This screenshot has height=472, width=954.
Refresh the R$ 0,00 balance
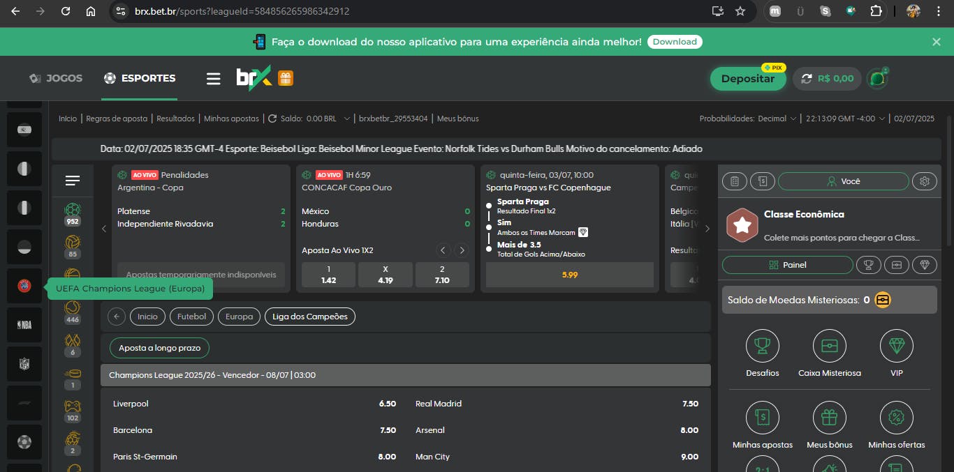[x=807, y=79]
